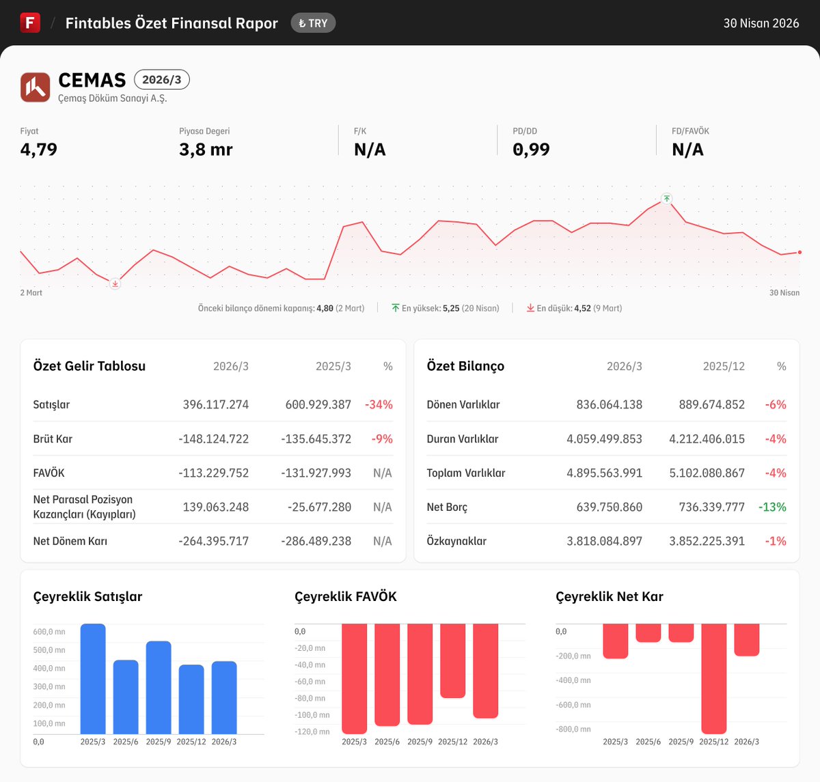Click the CEMAS ticker name
The height and width of the screenshot is (782, 820).
point(92,81)
